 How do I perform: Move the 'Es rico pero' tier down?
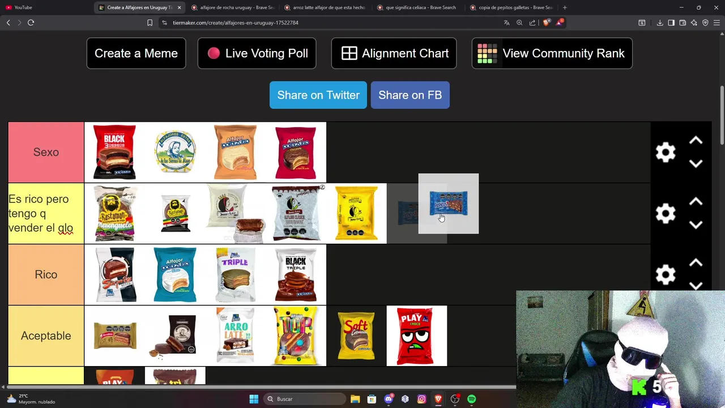(x=696, y=225)
